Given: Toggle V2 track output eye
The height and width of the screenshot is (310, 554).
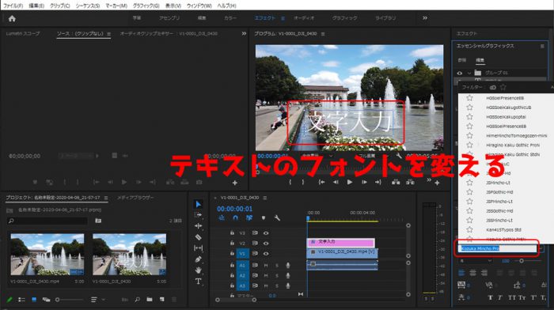Looking at the screenshot, I should pos(266,244).
